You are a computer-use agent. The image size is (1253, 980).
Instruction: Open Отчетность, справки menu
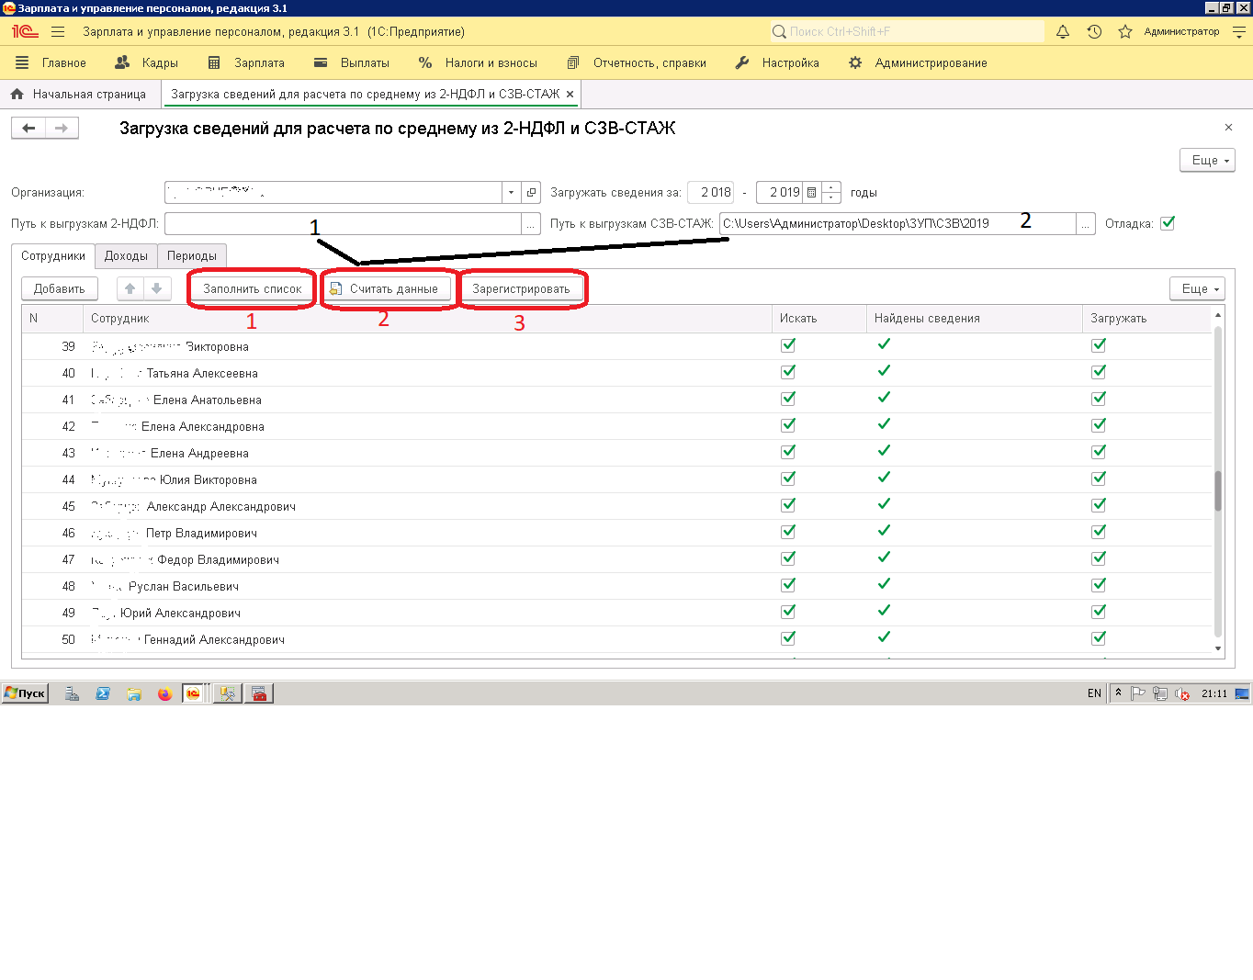pos(637,62)
